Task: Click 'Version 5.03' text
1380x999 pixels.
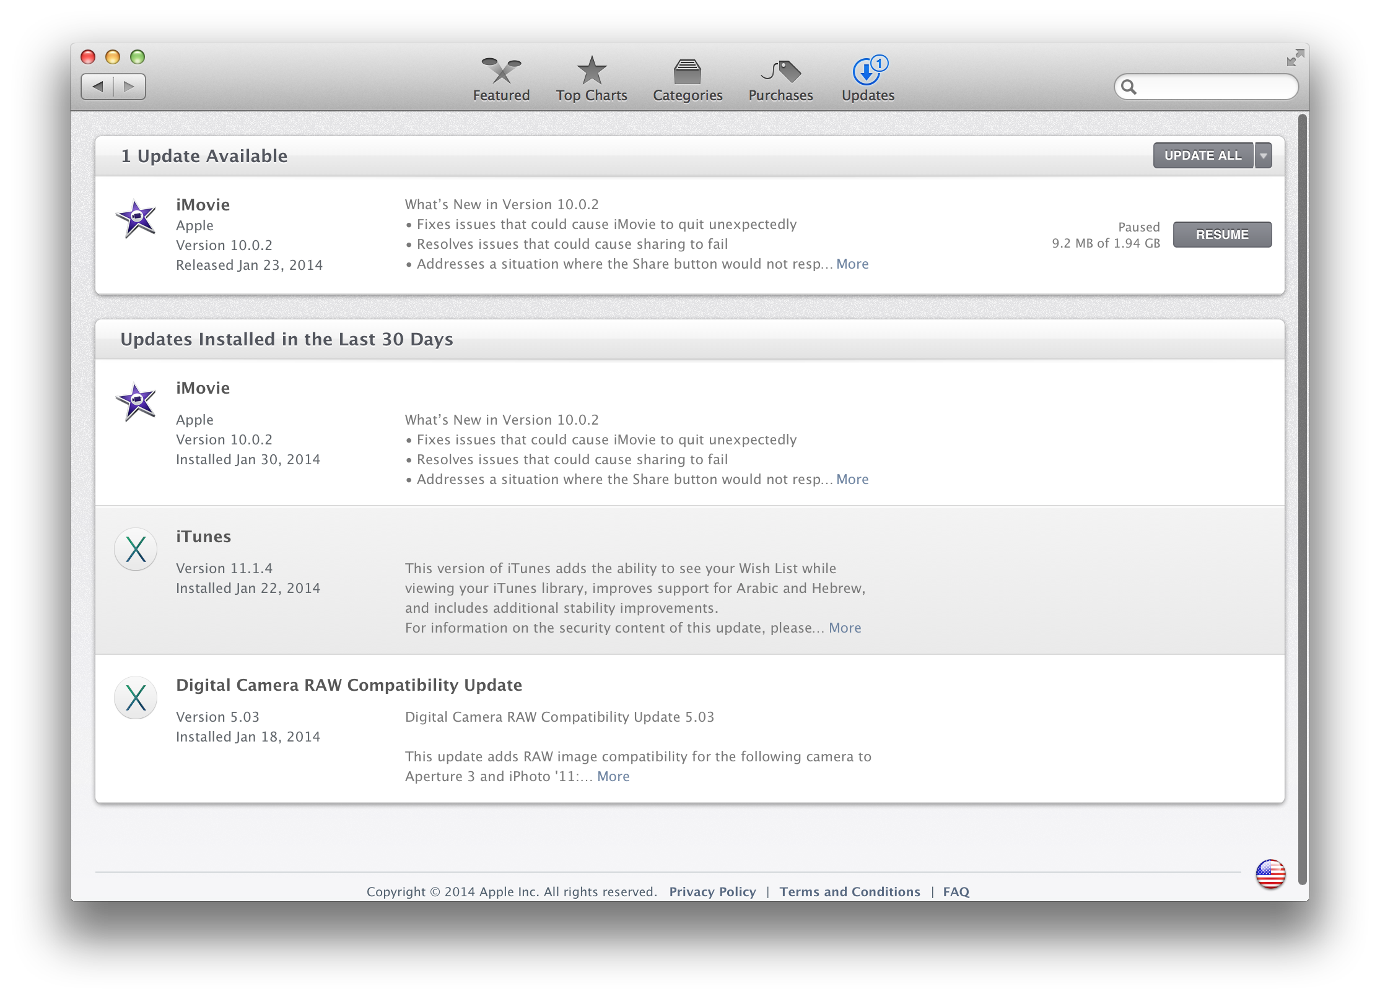Action: (x=217, y=717)
